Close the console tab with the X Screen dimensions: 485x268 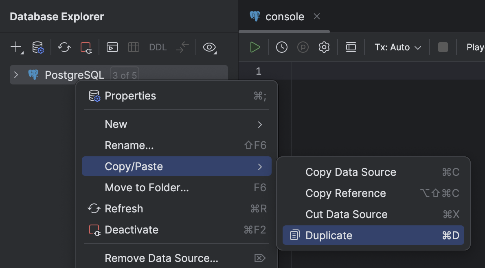point(317,17)
